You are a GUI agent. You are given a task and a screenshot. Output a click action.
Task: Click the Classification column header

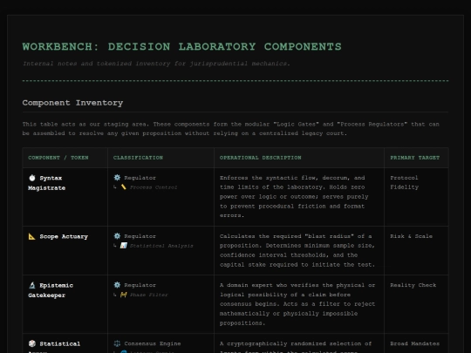(x=138, y=158)
